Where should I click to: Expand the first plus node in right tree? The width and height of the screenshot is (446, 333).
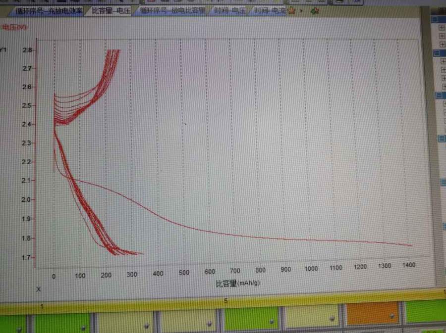click(442, 28)
